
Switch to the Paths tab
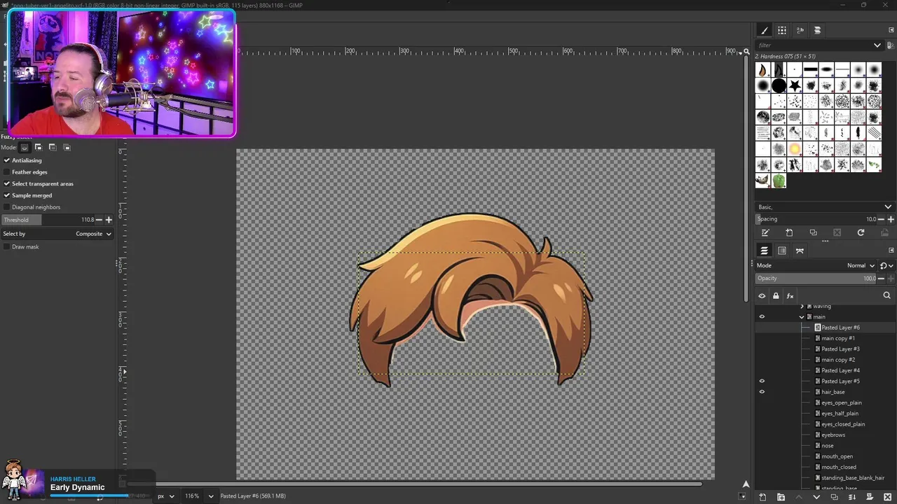coord(800,251)
